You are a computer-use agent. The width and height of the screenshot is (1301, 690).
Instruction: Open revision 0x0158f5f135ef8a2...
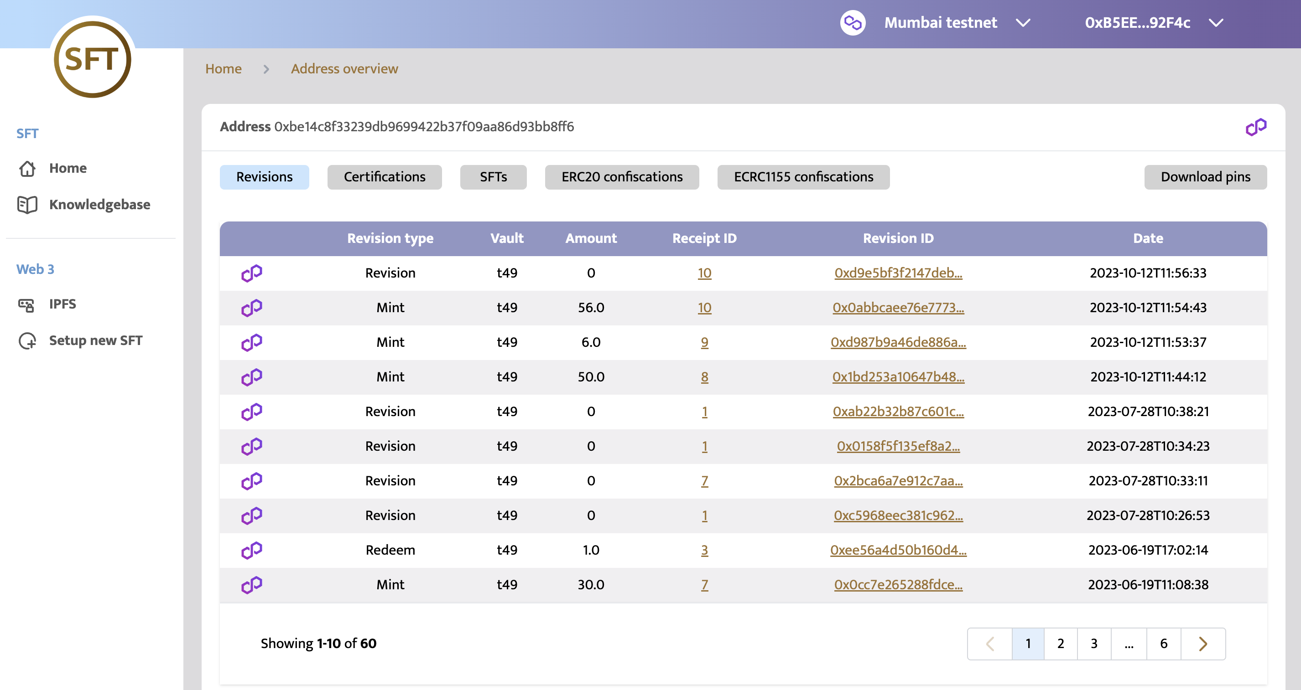[898, 446]
